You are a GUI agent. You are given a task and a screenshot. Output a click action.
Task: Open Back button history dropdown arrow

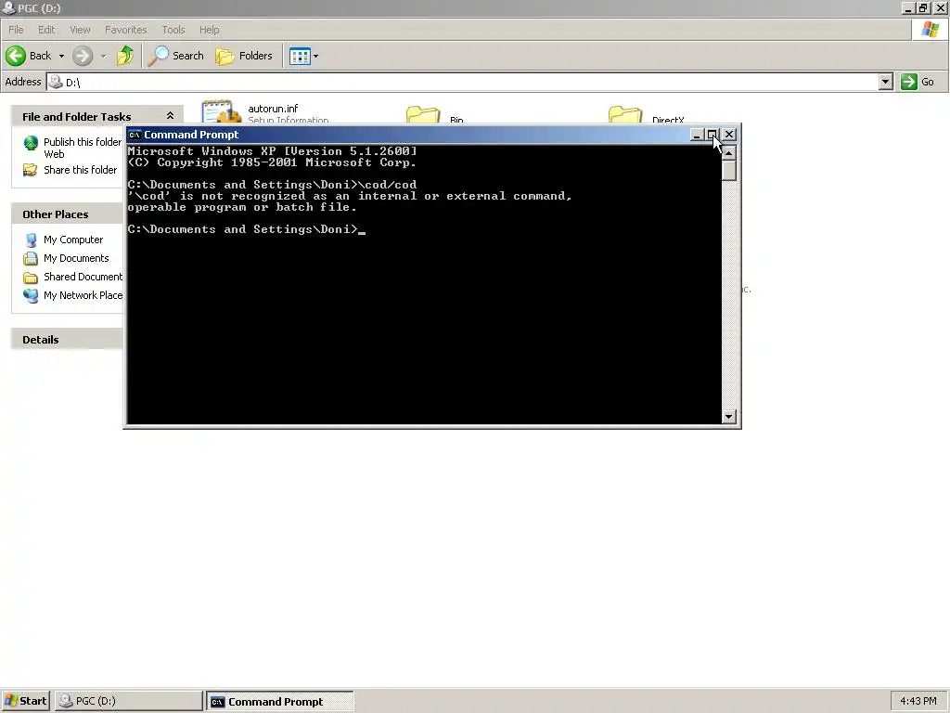pos(61,56)
